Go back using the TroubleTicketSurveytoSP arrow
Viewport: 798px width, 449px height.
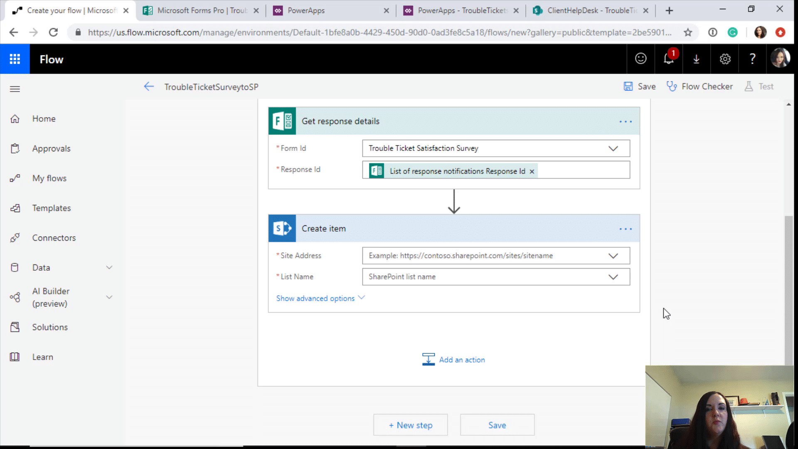point(149,86)
